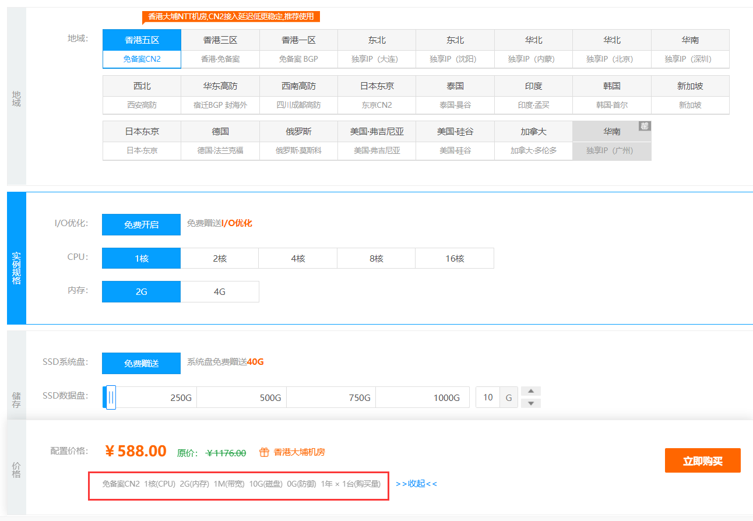Click the SSD data disk down arrow
The width and height of the screenshot is (753, 521).
tap(530, 403)
